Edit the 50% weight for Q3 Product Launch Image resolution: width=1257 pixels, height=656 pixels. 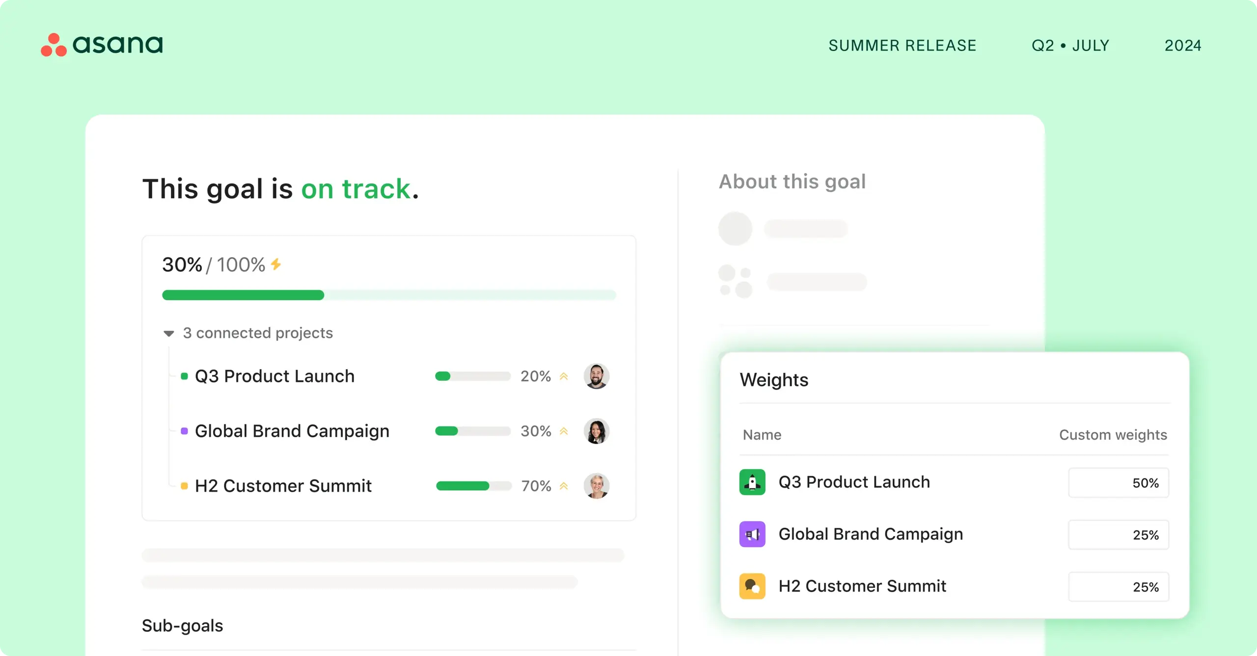[x=1119, y=483]
